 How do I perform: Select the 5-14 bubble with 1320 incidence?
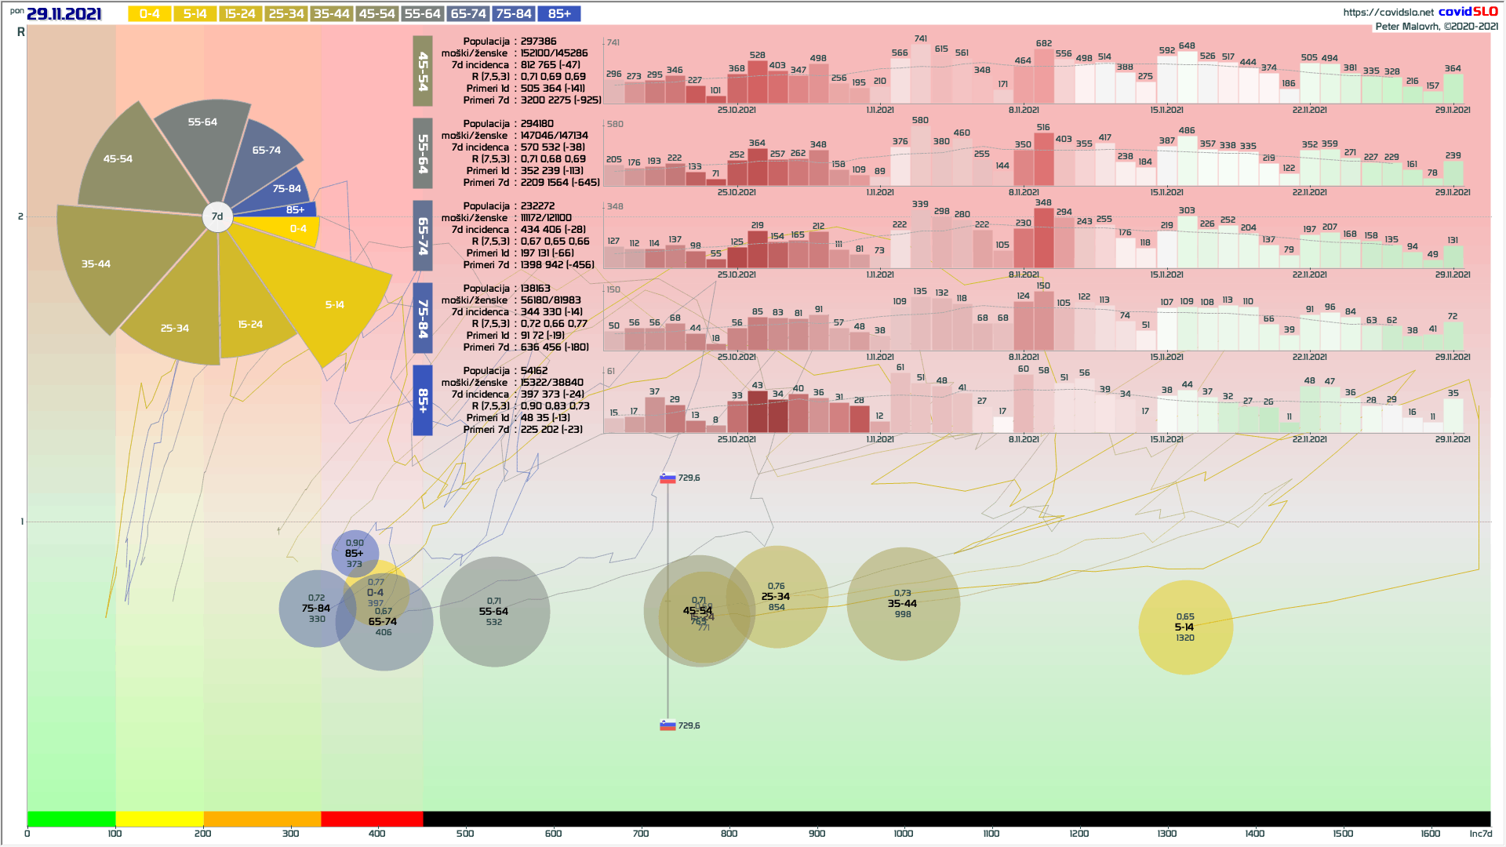click(x=1185, y=627)
